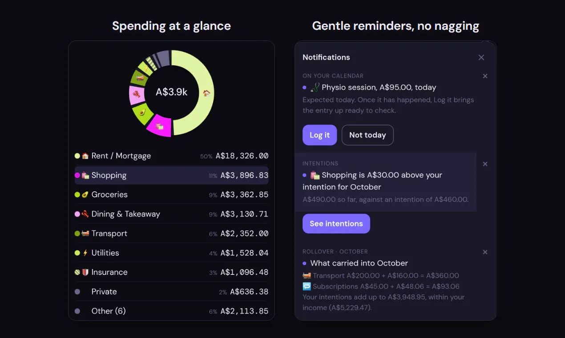Click the train icon in the Transport legend row
Image resolution: width=565 pixels, height=338 pixels.
(x=85, y=233)
